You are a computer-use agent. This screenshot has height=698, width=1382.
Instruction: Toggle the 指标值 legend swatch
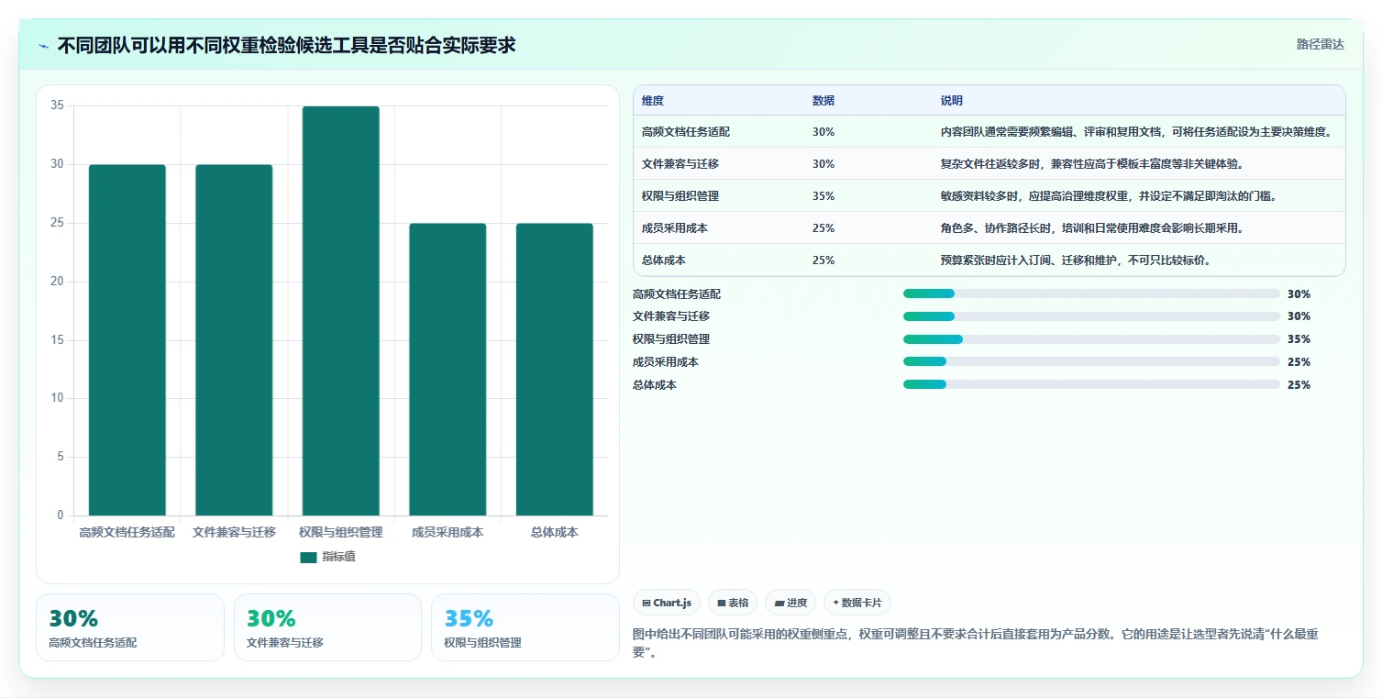(308, 558)
